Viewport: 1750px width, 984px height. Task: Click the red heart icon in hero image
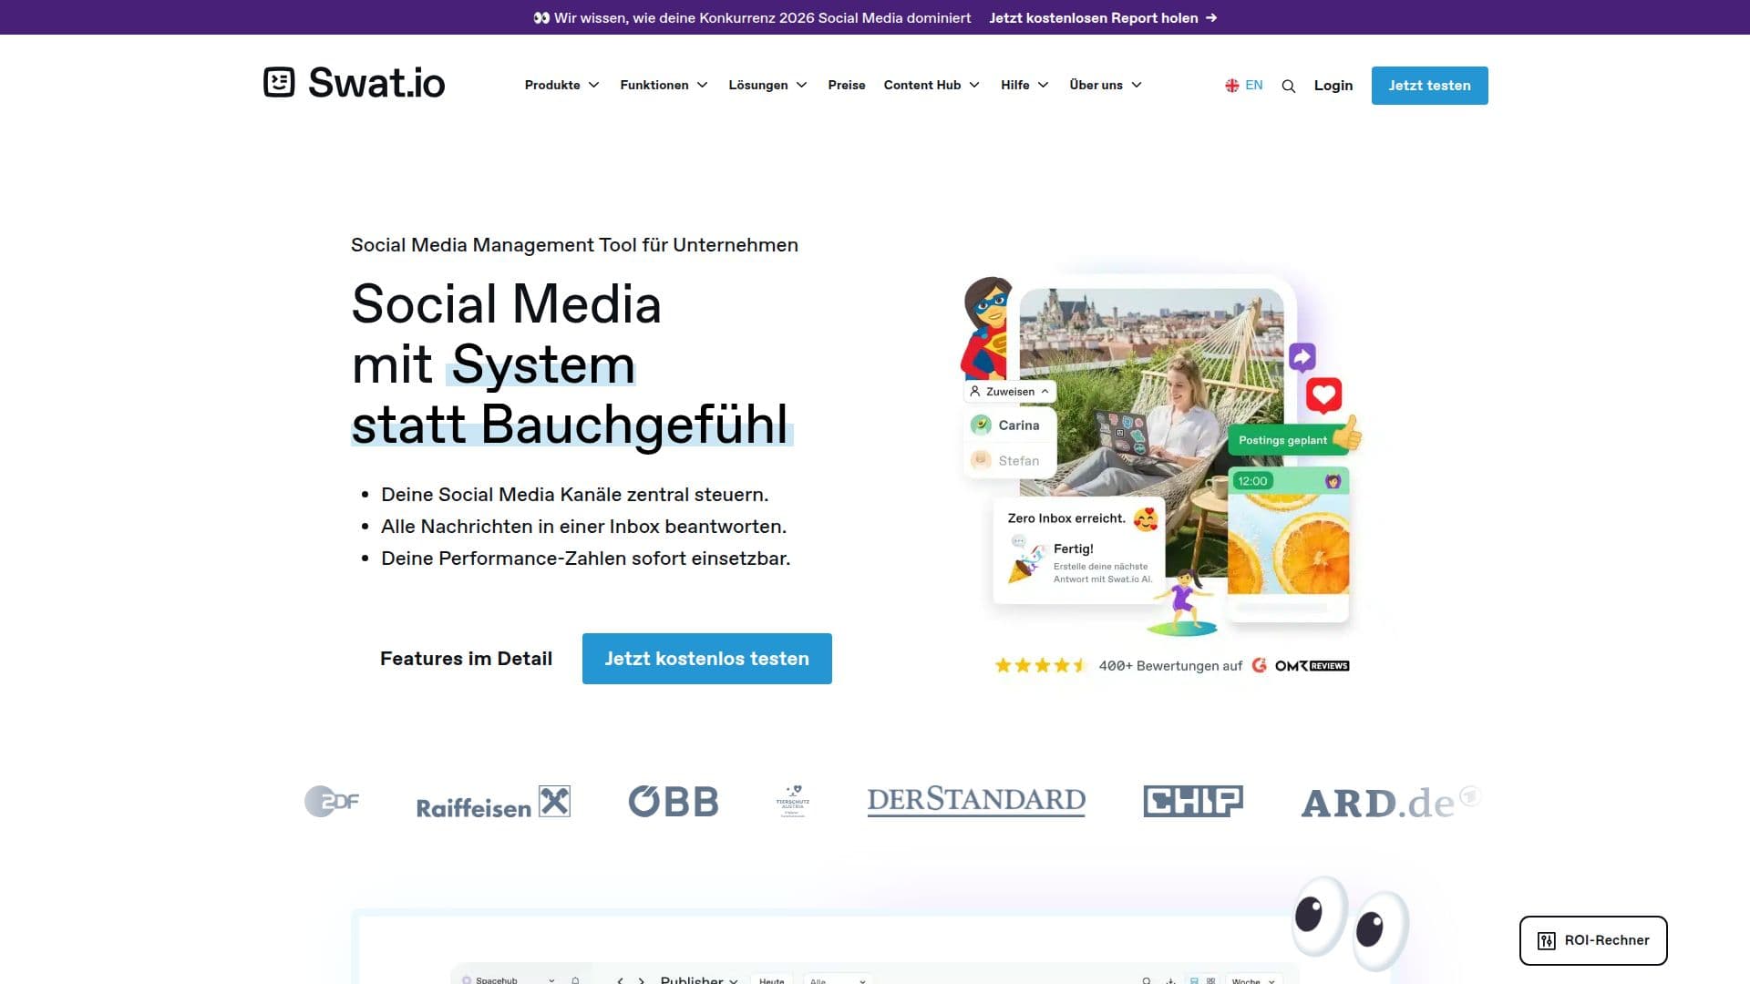coord(1323,395)
